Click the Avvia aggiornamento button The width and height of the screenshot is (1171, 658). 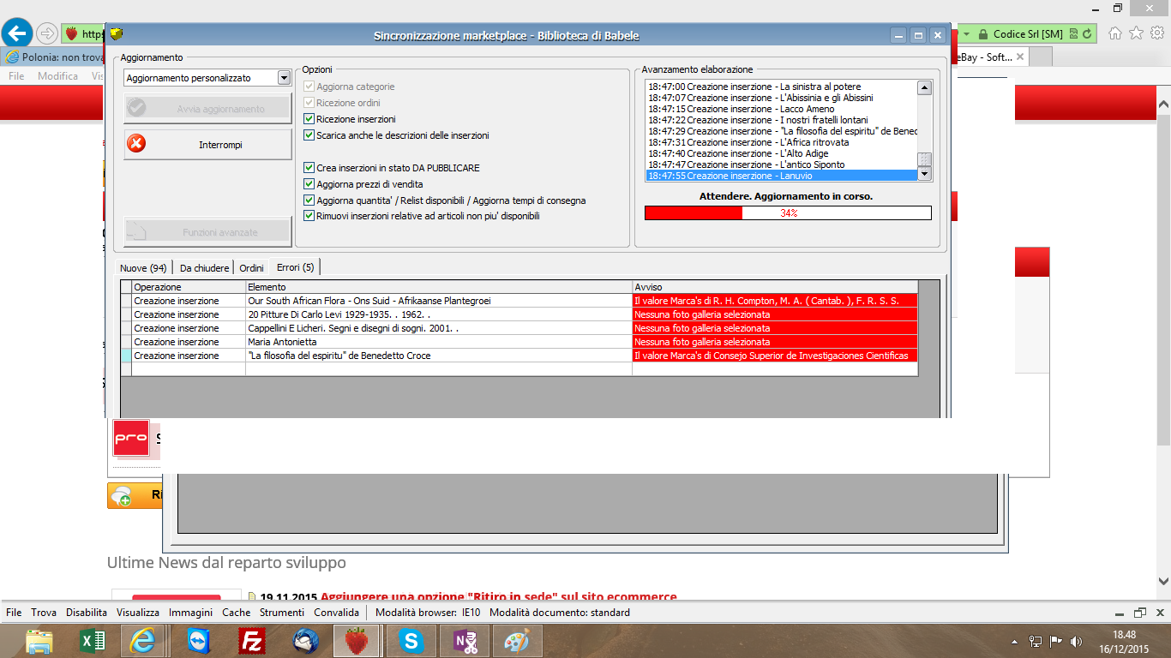pos(208,109)
